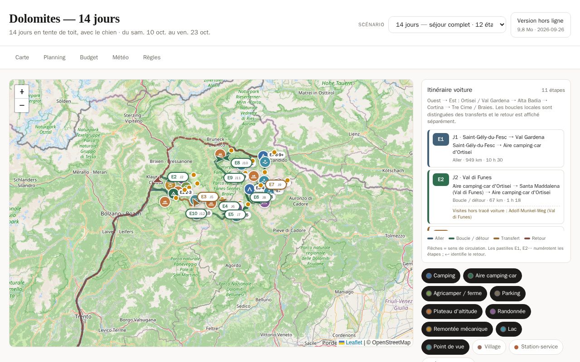
Task: Click the gold dot marker right of the E2 label
Action: tap(193, 175)
